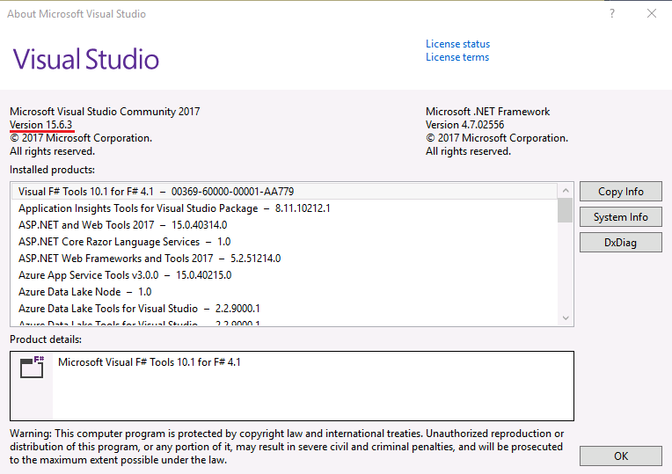Open the License terms link
Screen dimensions: 672x474
click(457, 57)
